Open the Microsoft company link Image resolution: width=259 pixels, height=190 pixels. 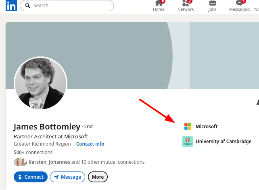pyautogui.click(x=207, y=127)
